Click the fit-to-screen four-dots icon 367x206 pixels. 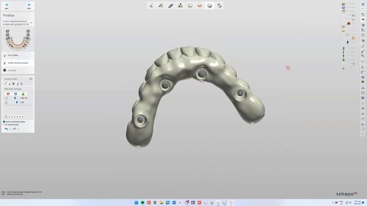363,9
